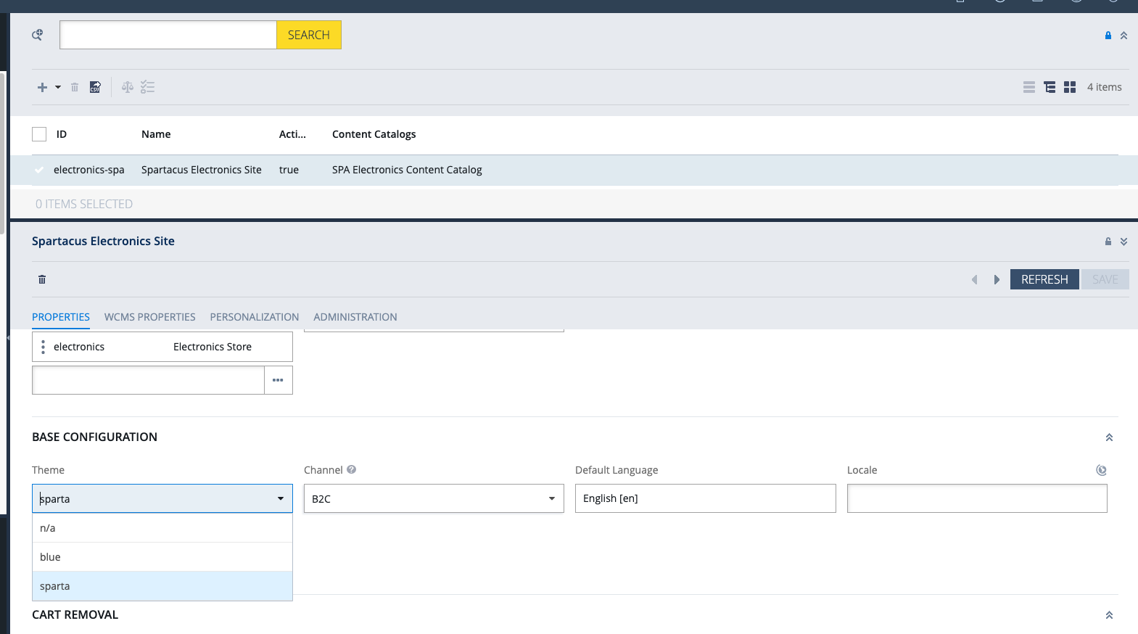Click the lock icon in editor header
1138x634 pixels.
1108,242
